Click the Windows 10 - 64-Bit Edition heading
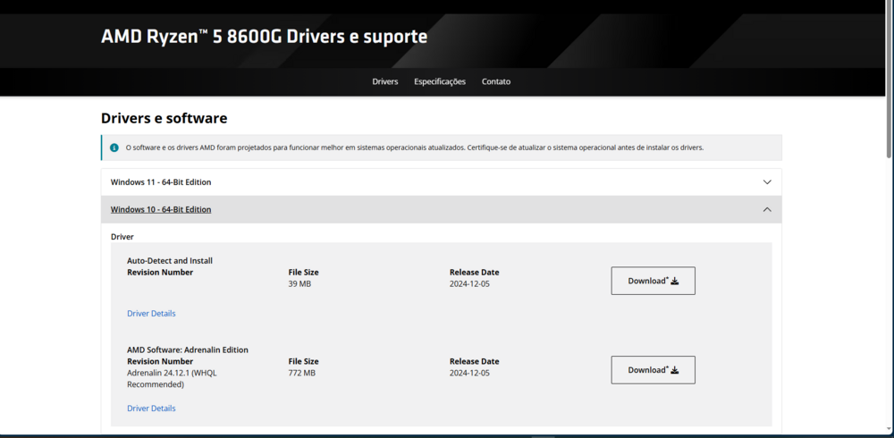The width and height of the screenshot is (894, 438). (x=161, y=209)
